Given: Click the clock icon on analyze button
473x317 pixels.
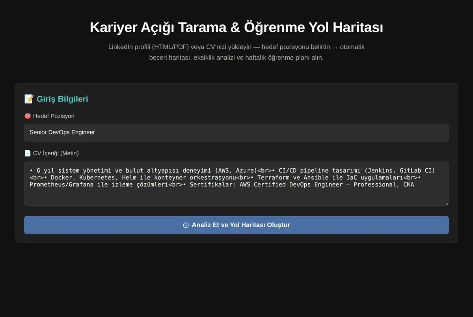Looking at the screenshot, I should point(186,225).
